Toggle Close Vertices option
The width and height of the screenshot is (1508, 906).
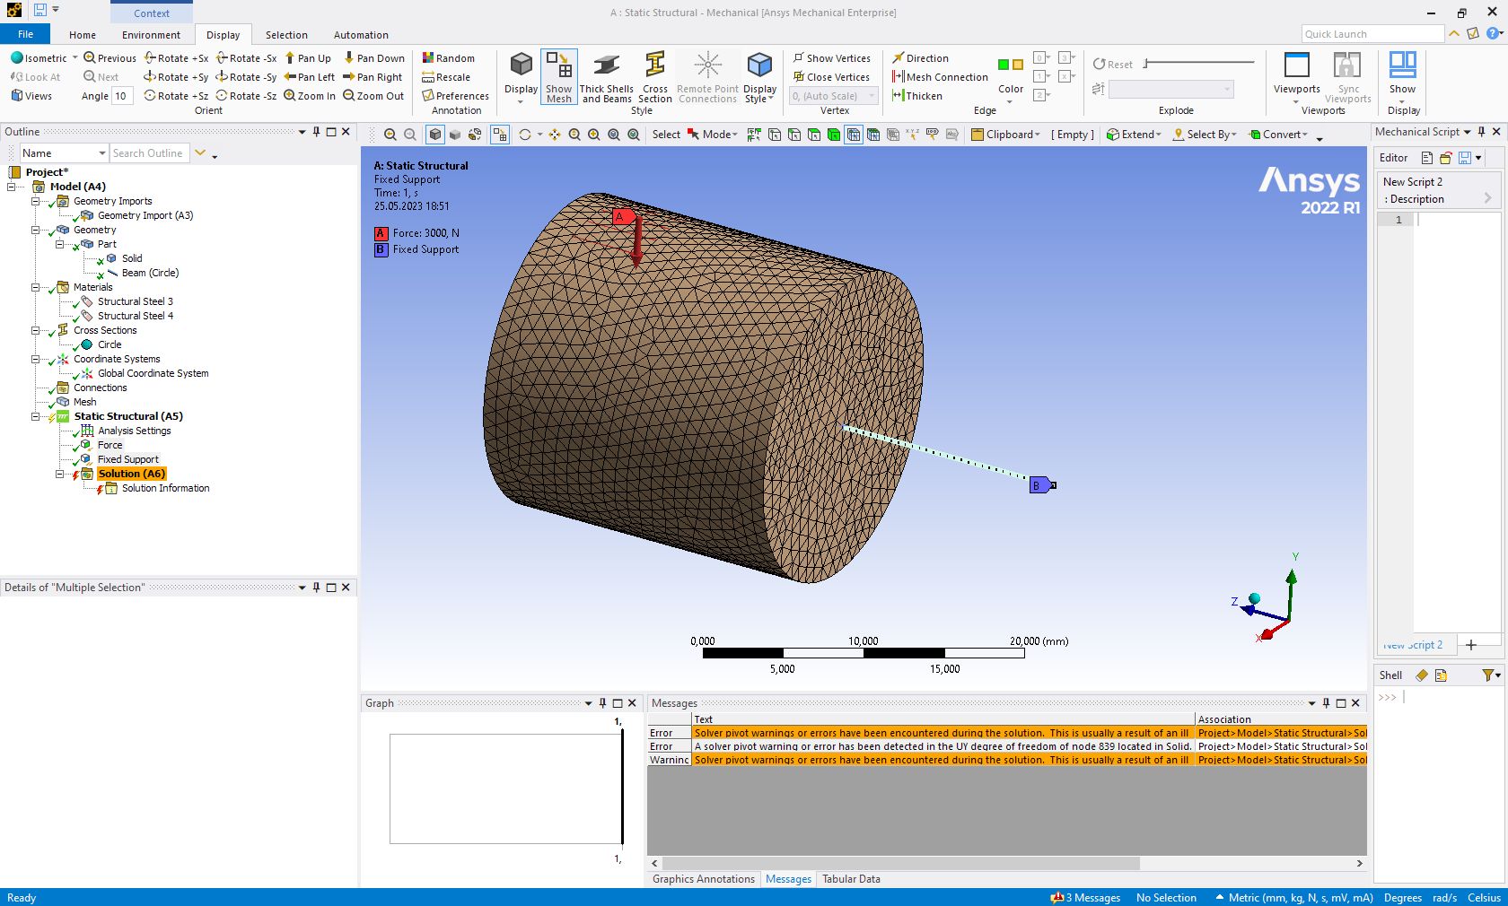(831, 77)
